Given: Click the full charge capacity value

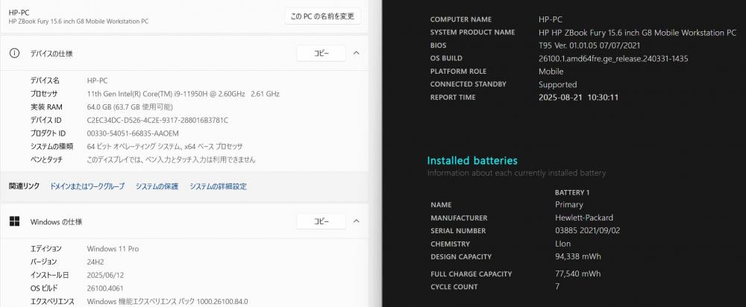Looking at the screenshot, I should point(577,273).
